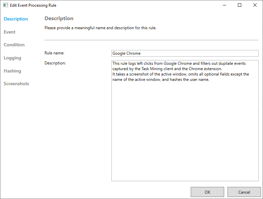This screenshot has width=263, height=199.
Task: Open the Condition section
Action: click(x=14, y=45)
